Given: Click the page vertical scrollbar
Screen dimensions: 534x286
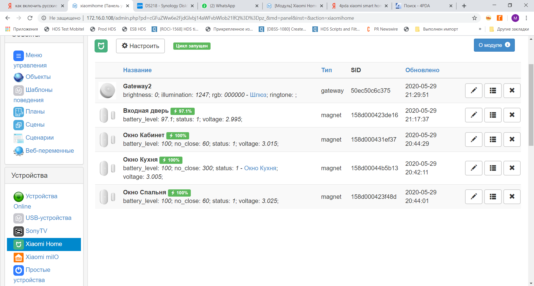Looking at the screenshot, I should coord(531,106).
